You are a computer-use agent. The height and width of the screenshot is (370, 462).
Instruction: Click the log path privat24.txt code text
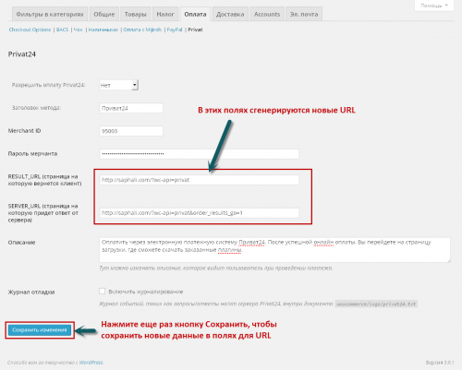376,304
